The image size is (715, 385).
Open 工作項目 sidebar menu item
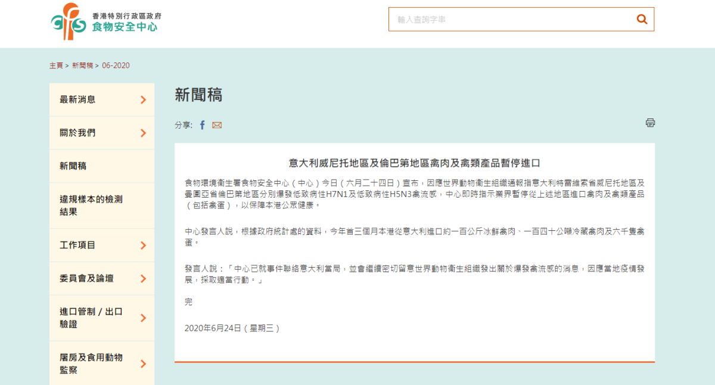click(77, 245)
